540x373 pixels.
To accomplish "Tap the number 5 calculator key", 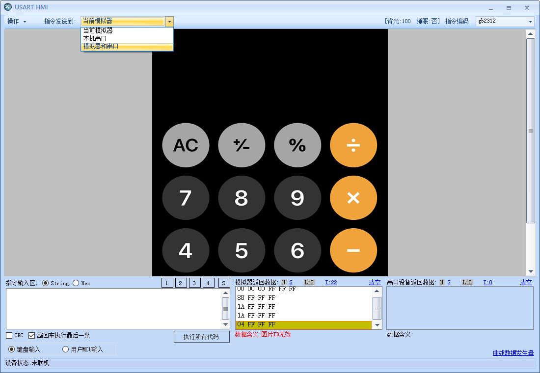I will click(x=242, y=250).
